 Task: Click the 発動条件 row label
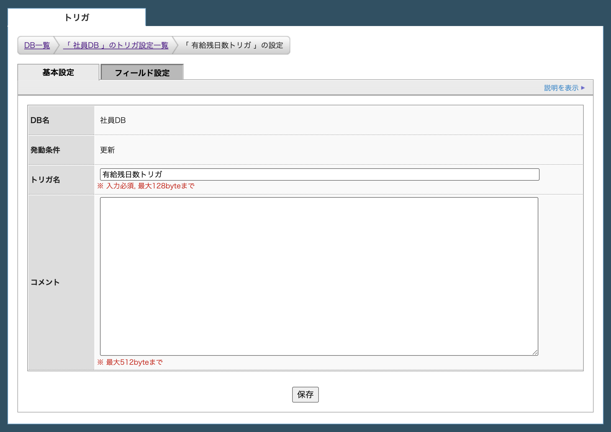(x=45, y=150)
